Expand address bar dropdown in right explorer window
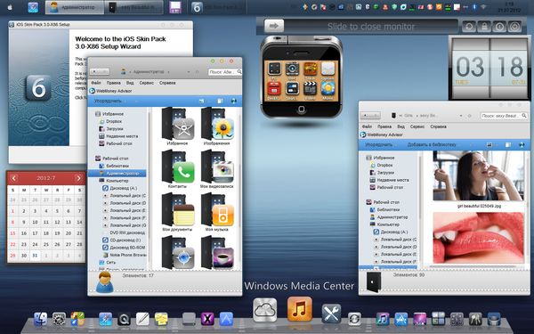This screenshot has width=534, height=334. pyautogui.click(x=460, y=116)
